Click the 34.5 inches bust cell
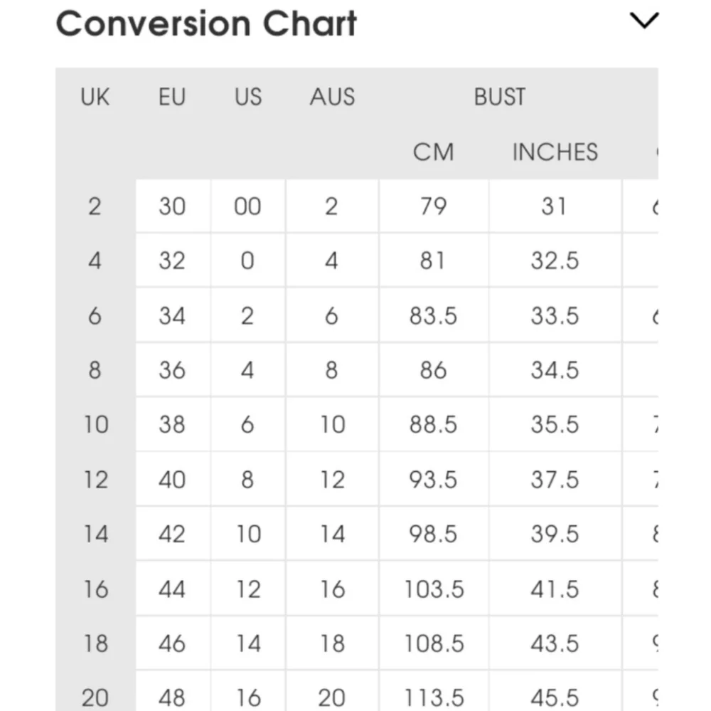The image size is (711, 711). (x=555, y=370)
